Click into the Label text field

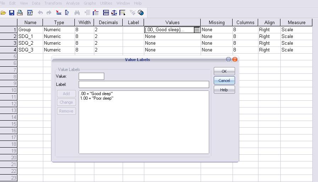coord(144,84)
